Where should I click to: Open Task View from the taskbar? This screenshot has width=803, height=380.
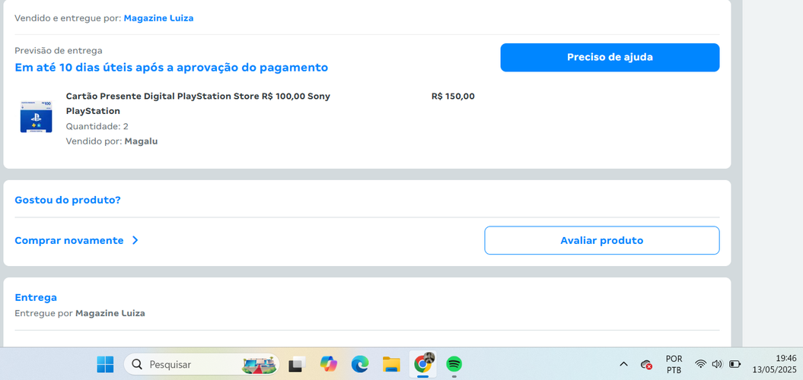[296, 365]
